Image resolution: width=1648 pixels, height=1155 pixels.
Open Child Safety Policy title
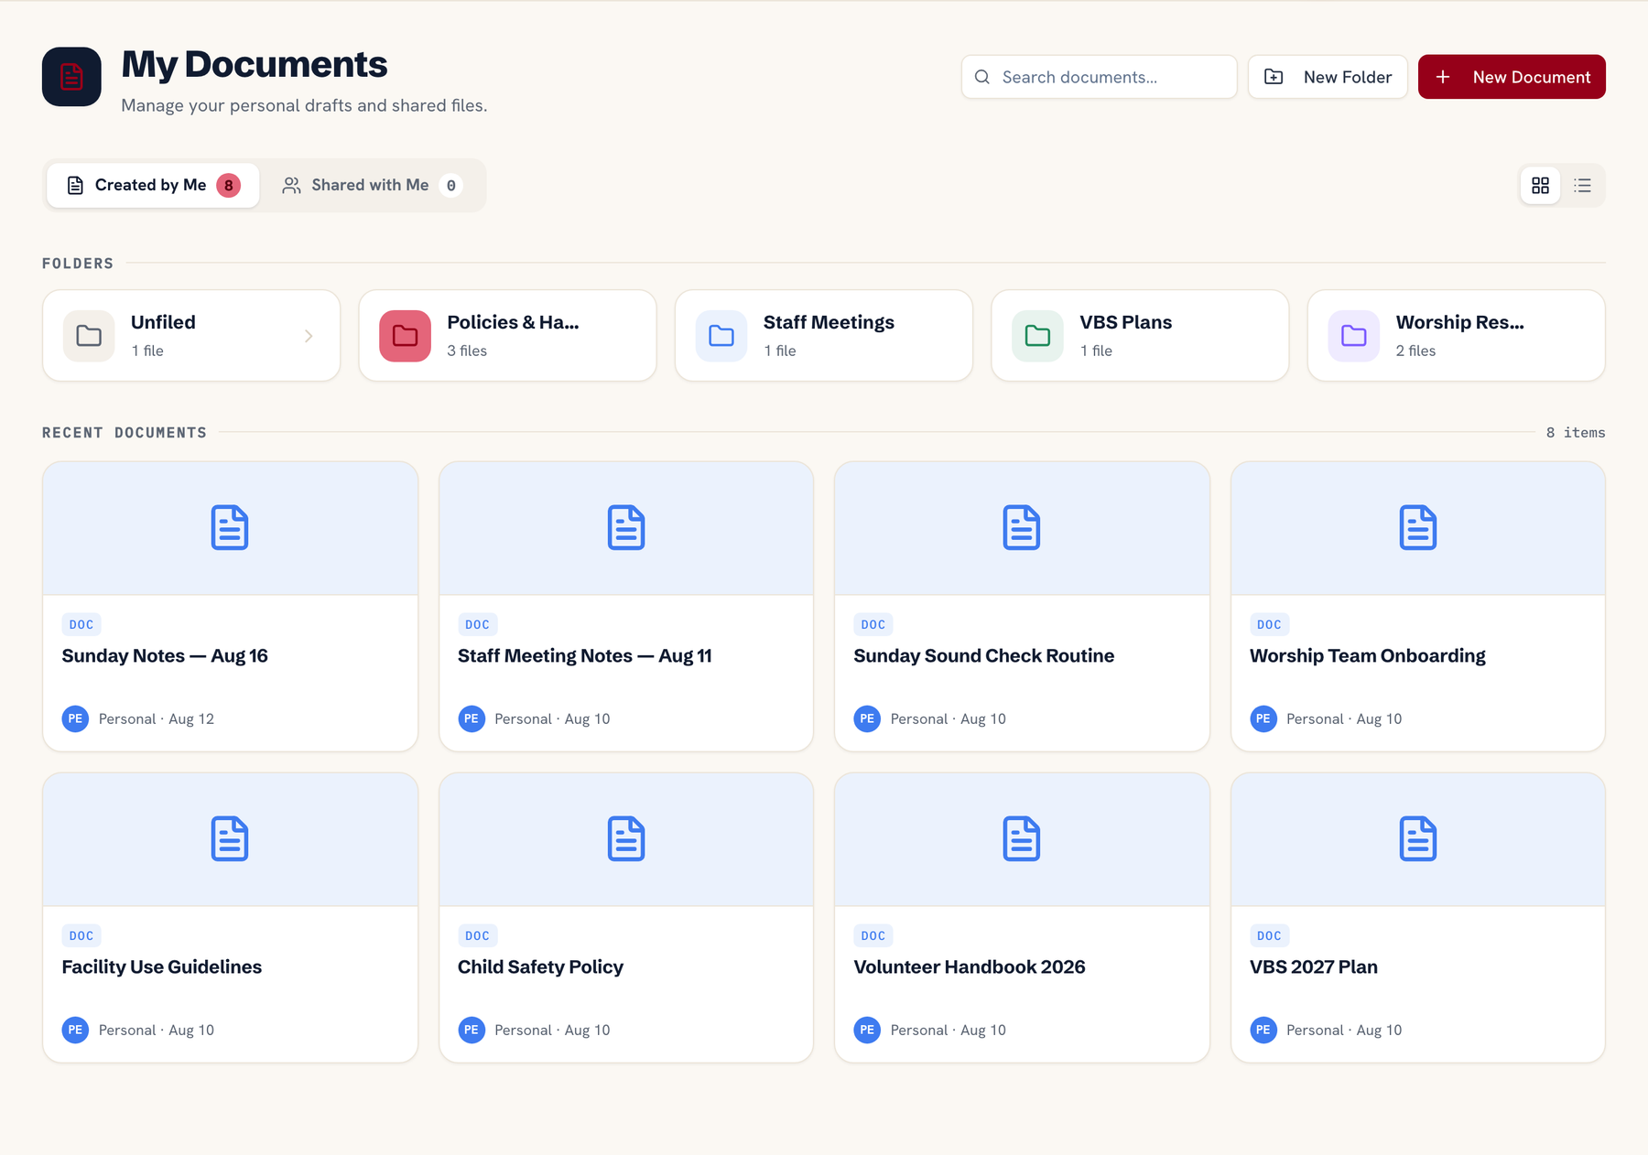click(x=540, y=967)
